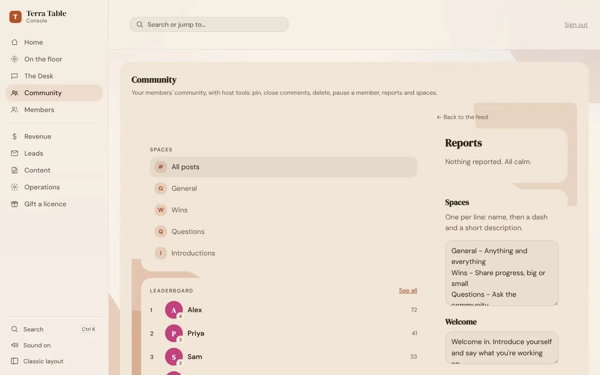Image resolution: width=600 pixels, height=375 pixels.
Task: Click Priya's name in the leaderboard
Action: (x=196, y=333)
